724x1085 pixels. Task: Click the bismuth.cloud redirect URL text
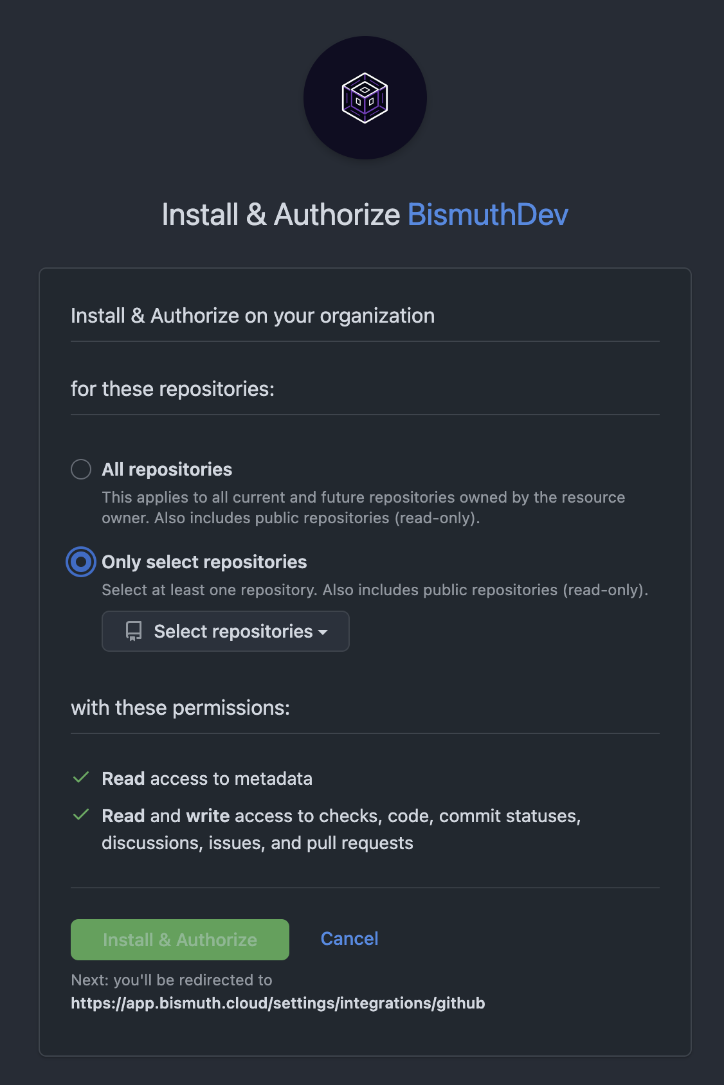278,1003
